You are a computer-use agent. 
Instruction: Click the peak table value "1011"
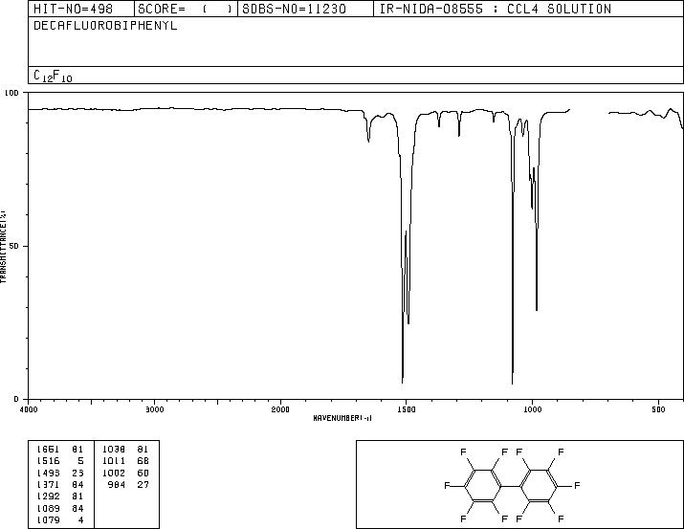coord(114,461)
